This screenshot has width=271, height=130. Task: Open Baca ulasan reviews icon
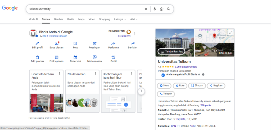click(57, 44)
